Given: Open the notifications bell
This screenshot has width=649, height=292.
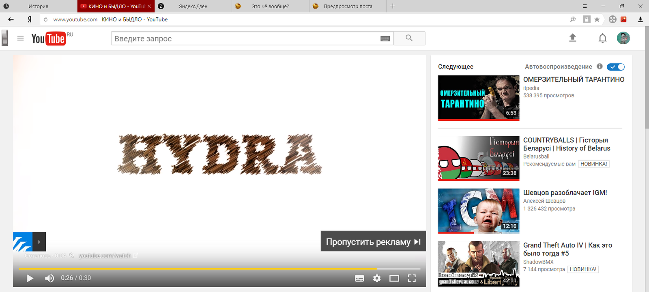Looking at the screenshot, I should click(603, 38).
